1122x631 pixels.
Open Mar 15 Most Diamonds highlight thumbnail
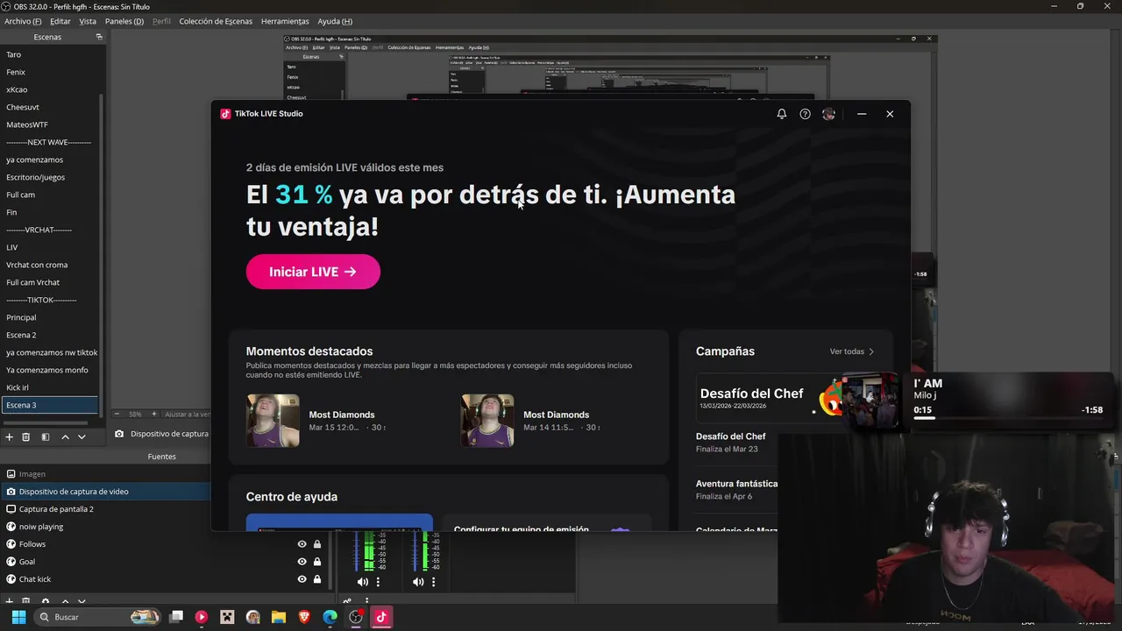(x=273, y=421)
